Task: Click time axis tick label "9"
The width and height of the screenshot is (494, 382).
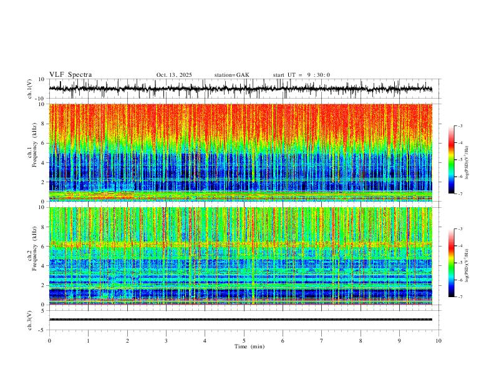Action: point(399,341)
